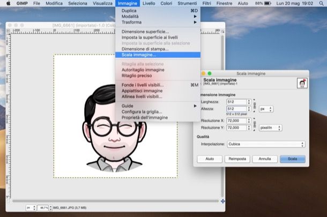The height and width of the screenshot is (217, 327).
Task: Choose Dimensione di stampa... menu entry
Action: click(158, 49)
